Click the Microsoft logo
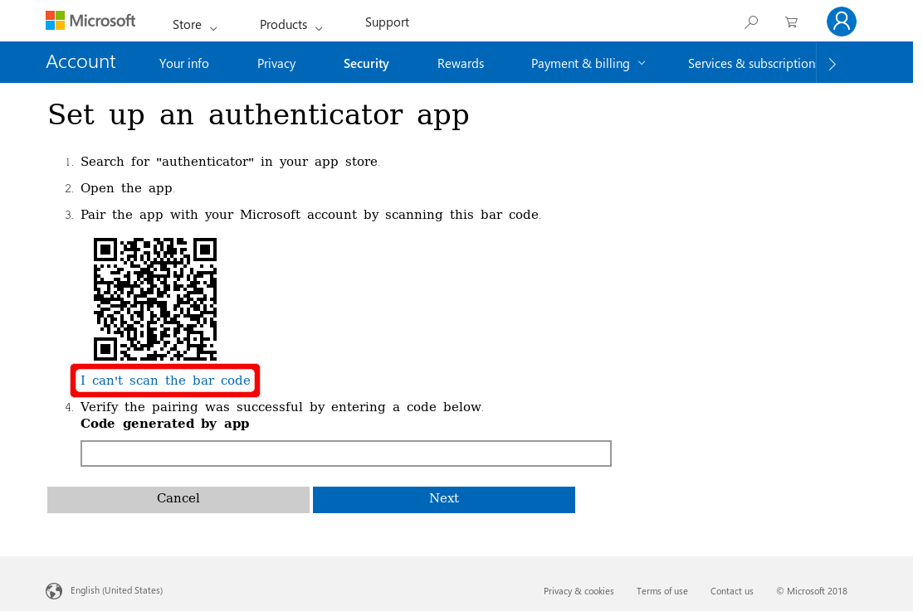This screenshot has width=923, height=611. click(90, 20)
